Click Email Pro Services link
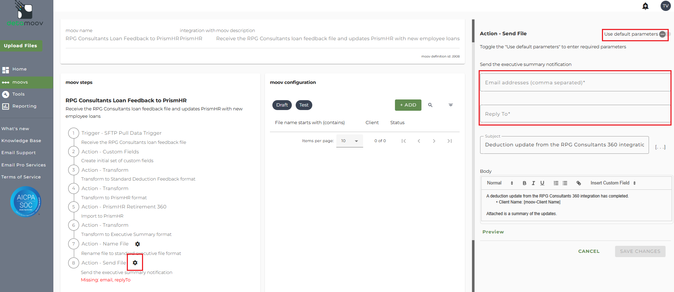The height and width of the screenshot is (292, 674). (x=24, y=165)
